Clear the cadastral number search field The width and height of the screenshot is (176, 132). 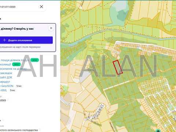click(41, 7)
